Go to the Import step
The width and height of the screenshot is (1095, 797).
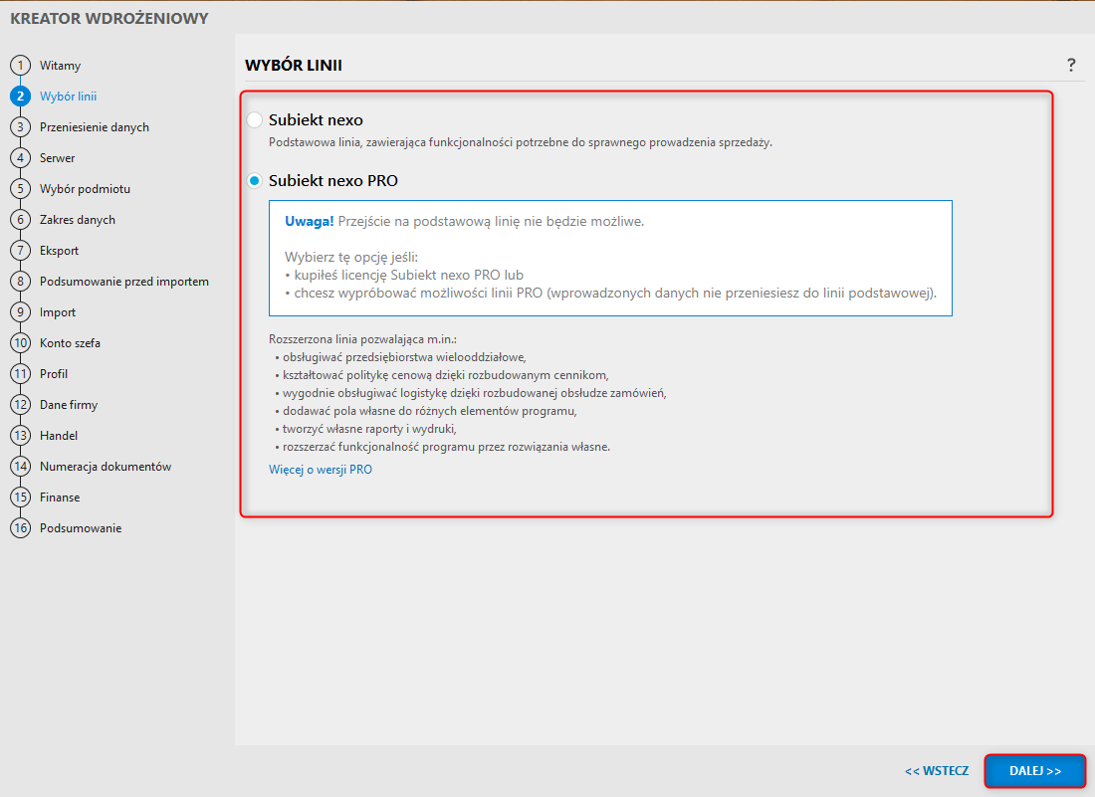pyautogui.click(x=58, y=312)
